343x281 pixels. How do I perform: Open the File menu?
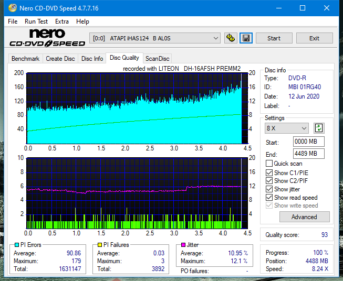click(13, 21)
